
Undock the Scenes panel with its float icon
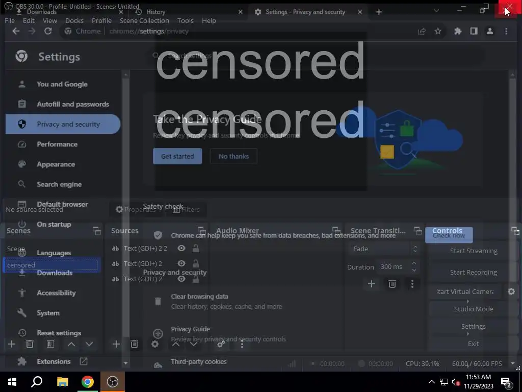tap(96, 230)
